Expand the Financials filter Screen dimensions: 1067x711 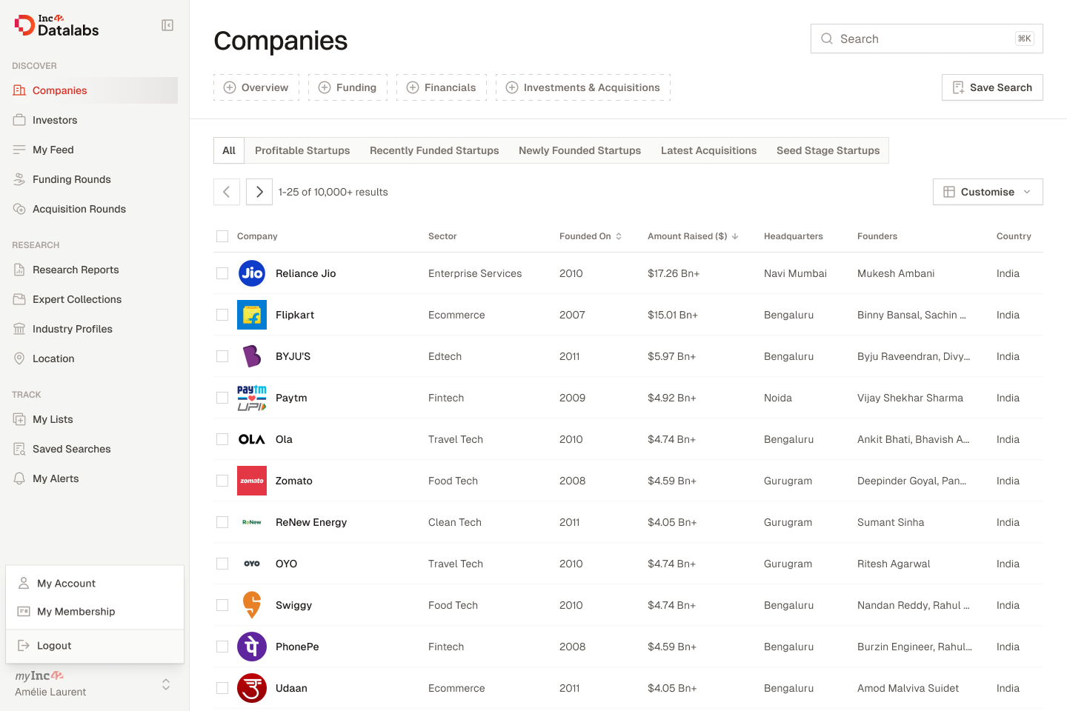(x=442, y=87)
